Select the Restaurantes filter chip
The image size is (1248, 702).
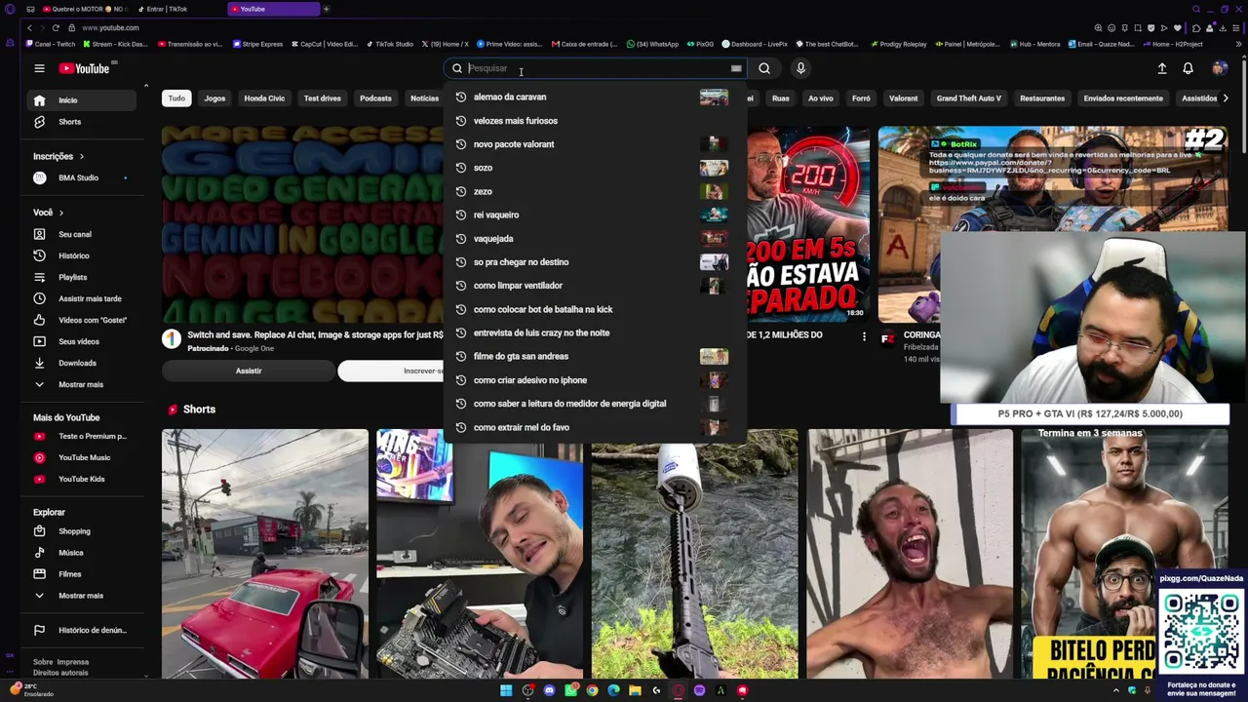pyautogui.click(x=1042, y=98)
